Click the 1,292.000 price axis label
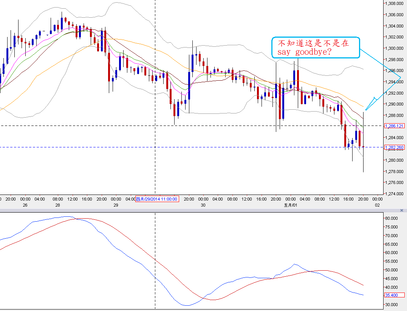 pos(394,93)
